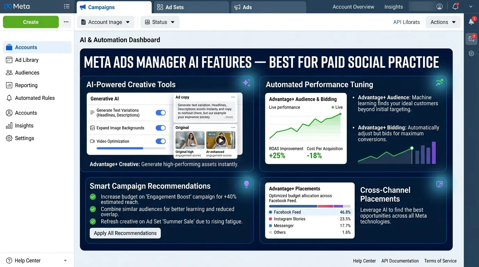Click the Reporting sidebar icon
Image resolution: width=479 pixels, height=267 pixels.
pos(9,85)
